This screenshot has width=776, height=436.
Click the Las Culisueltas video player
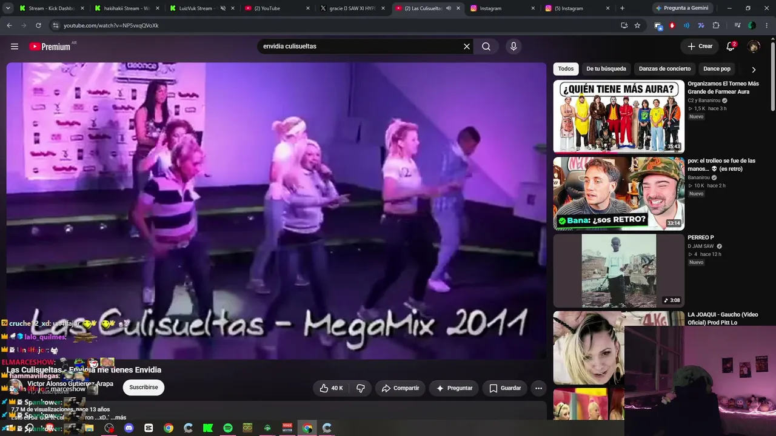(276, 211)
